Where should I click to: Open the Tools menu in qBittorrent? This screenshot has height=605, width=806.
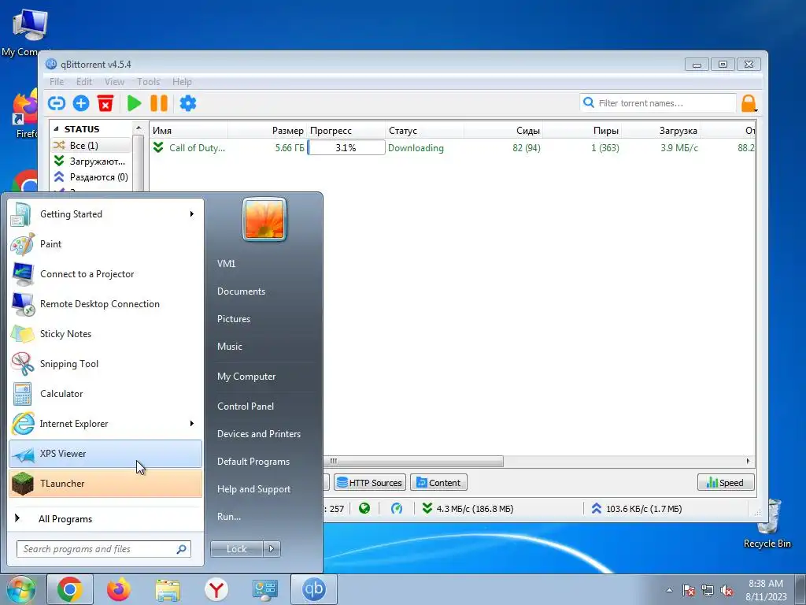pos(148,82)
